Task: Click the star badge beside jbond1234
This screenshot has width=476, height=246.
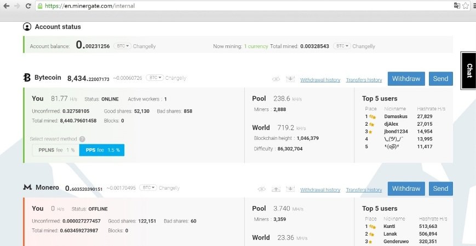Action: 370,132
